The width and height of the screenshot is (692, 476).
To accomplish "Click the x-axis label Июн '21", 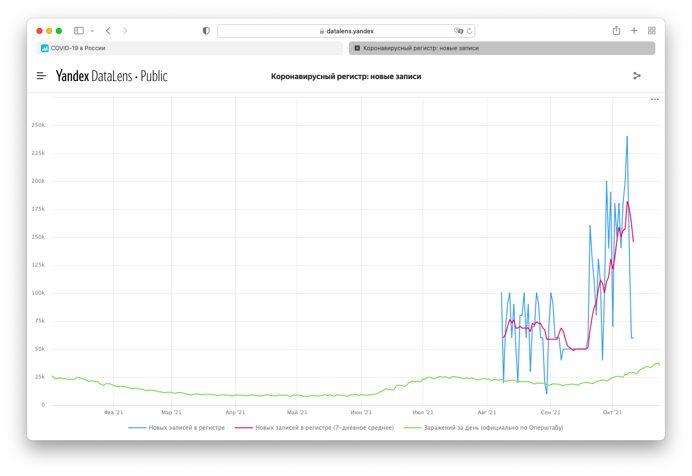I will click(x=361, y=412).
